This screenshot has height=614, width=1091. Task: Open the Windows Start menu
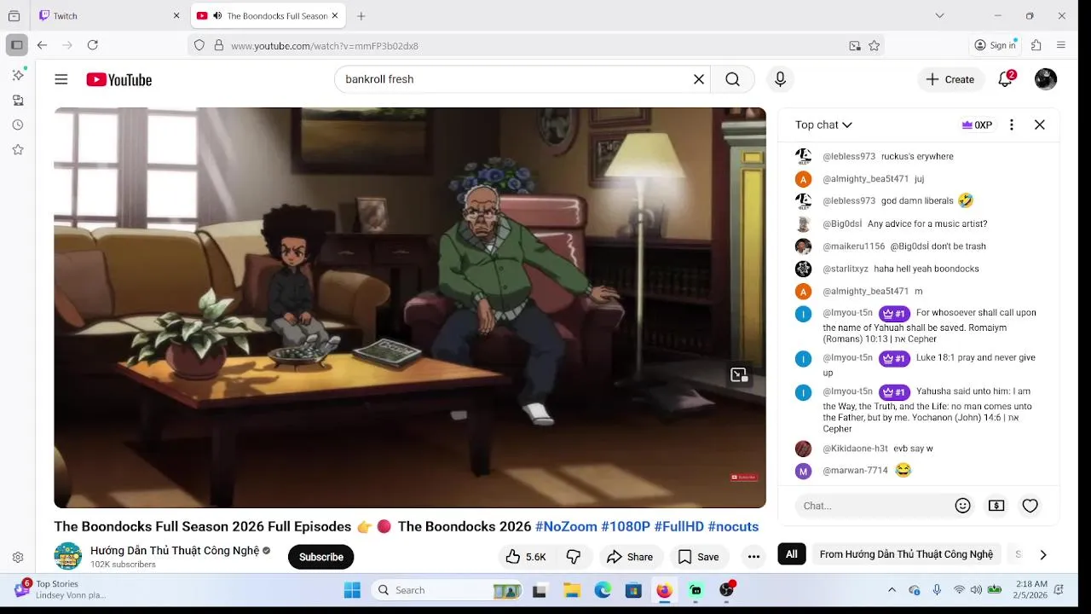coord(352,590)
